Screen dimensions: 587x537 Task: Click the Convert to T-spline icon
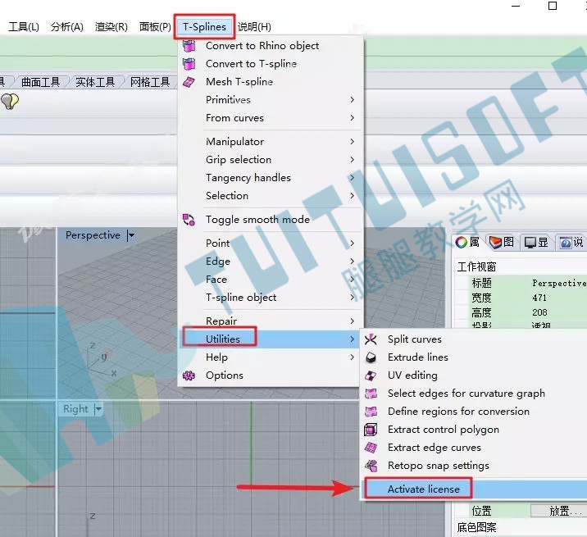pyautogui.click(x=189, y=64)
